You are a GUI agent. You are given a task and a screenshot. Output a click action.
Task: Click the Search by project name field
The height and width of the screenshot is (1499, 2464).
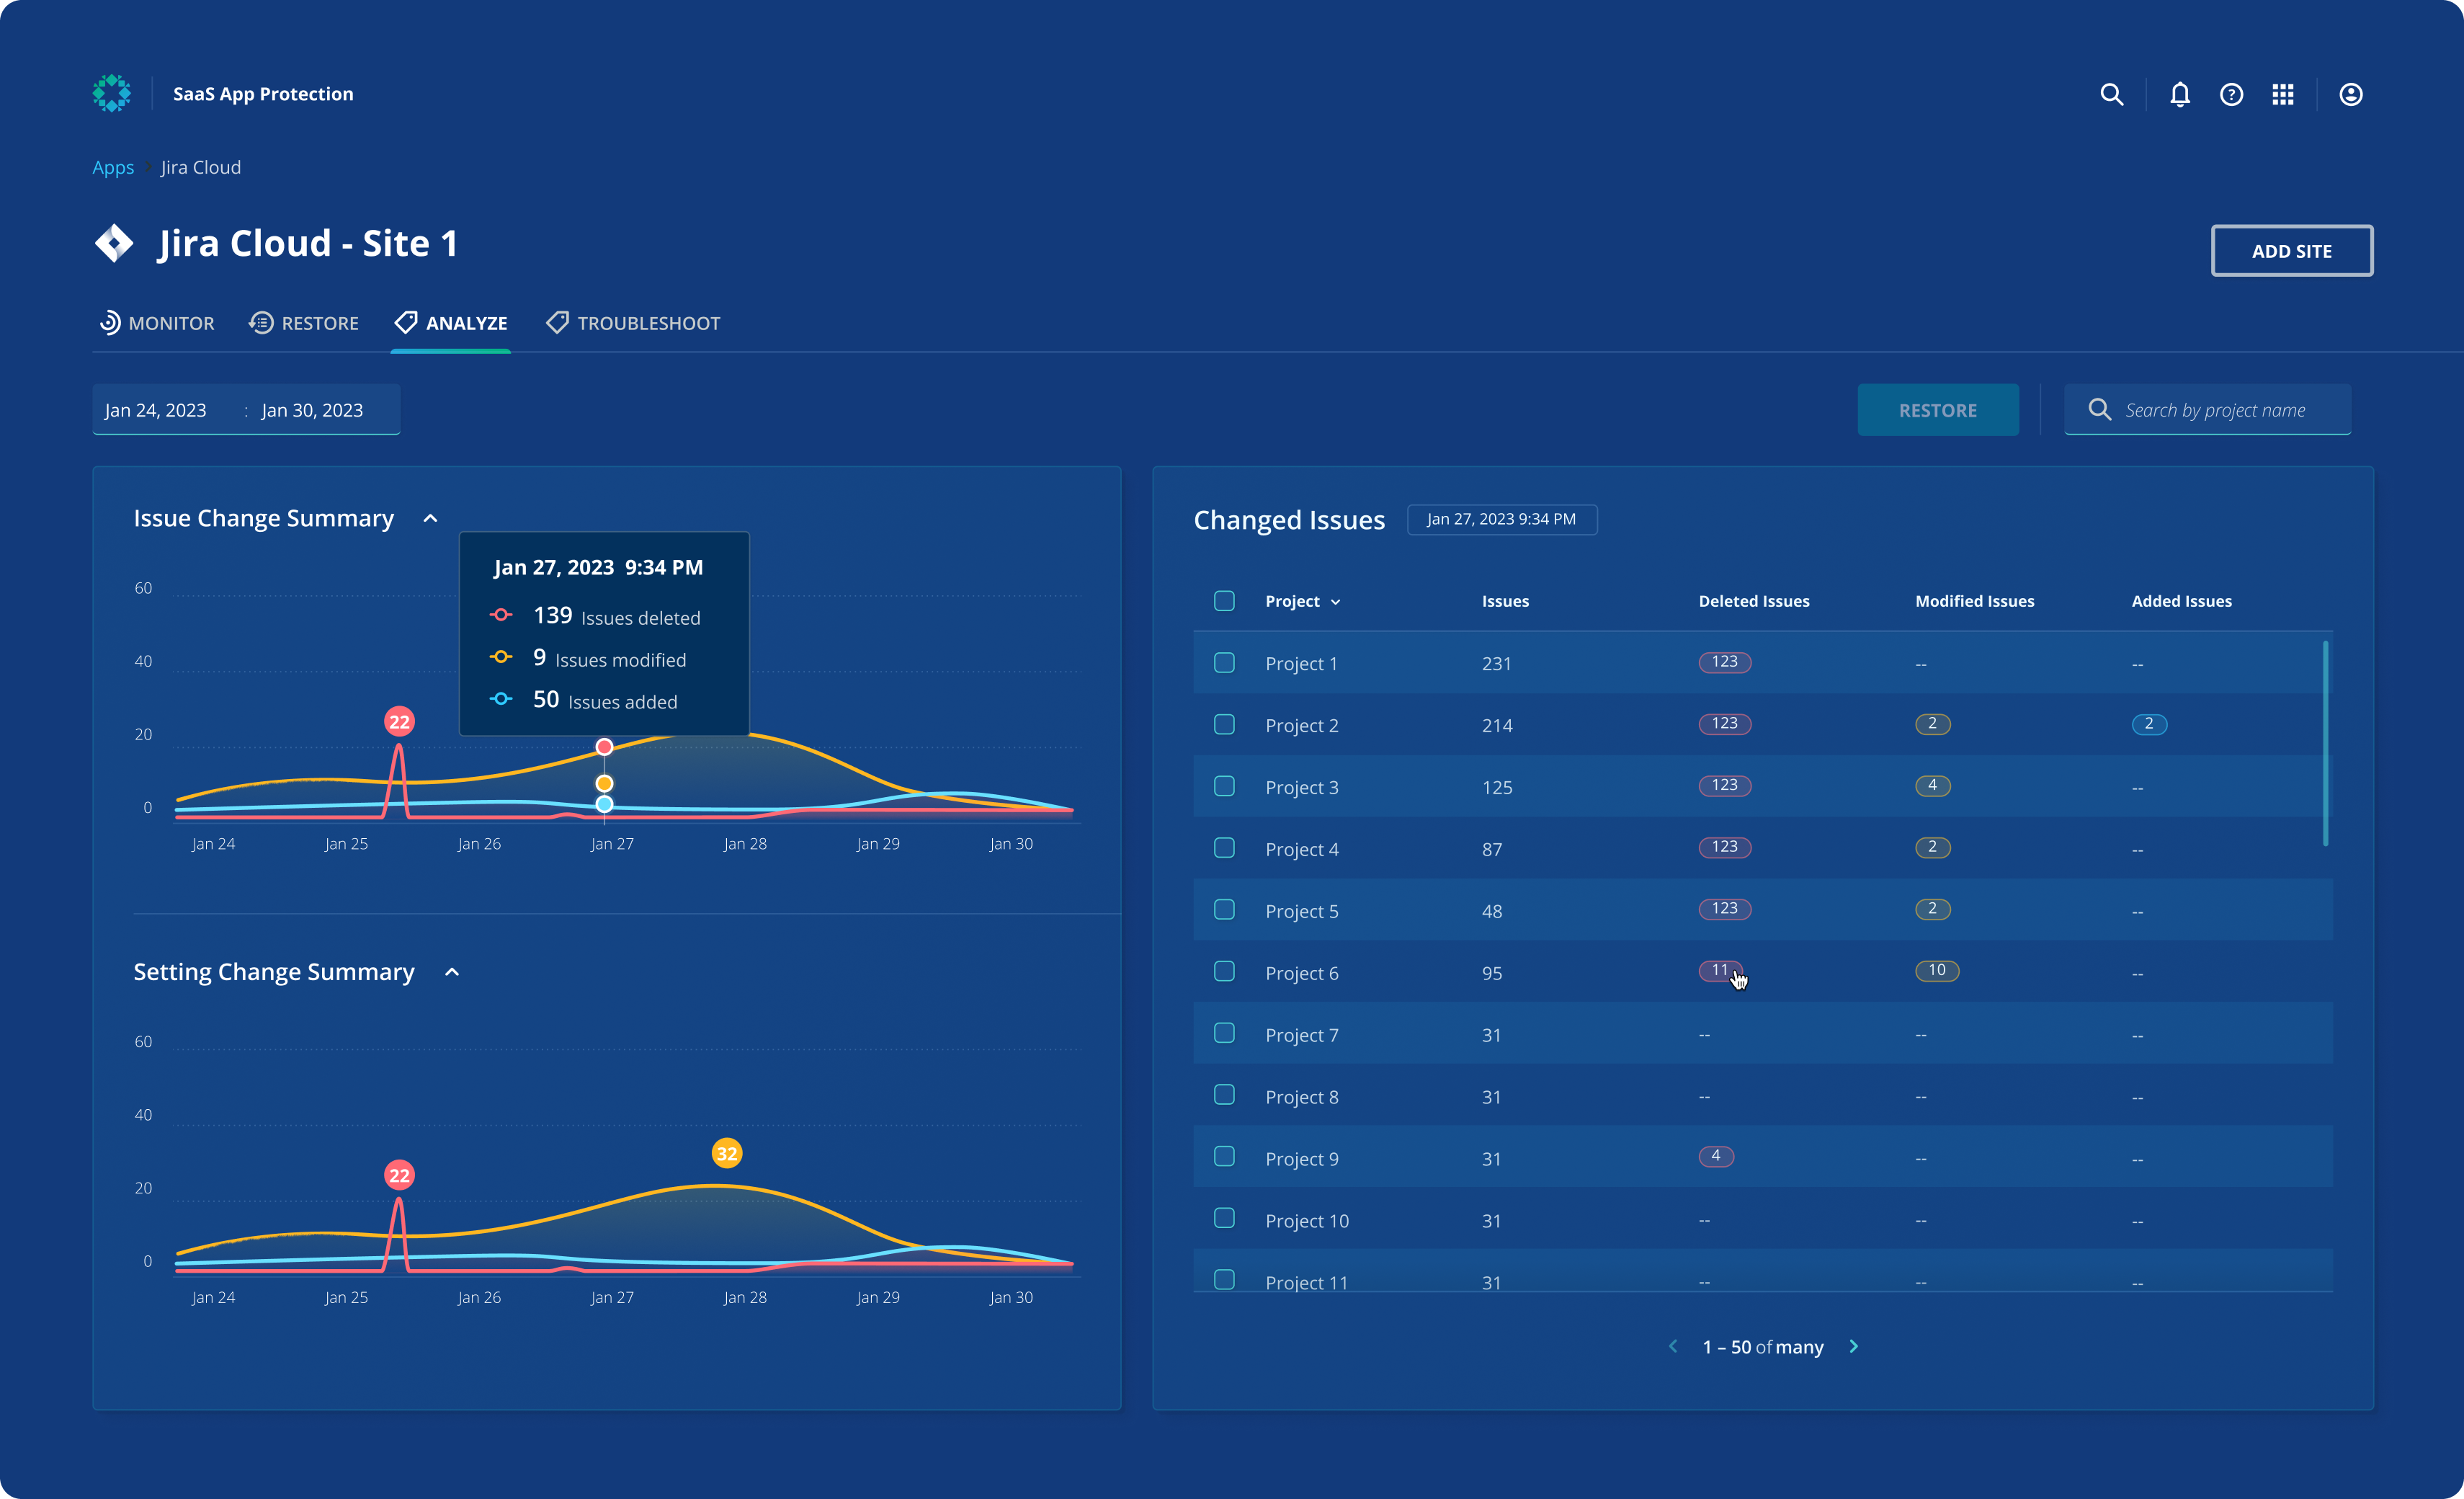click(x=2207, y=410)
